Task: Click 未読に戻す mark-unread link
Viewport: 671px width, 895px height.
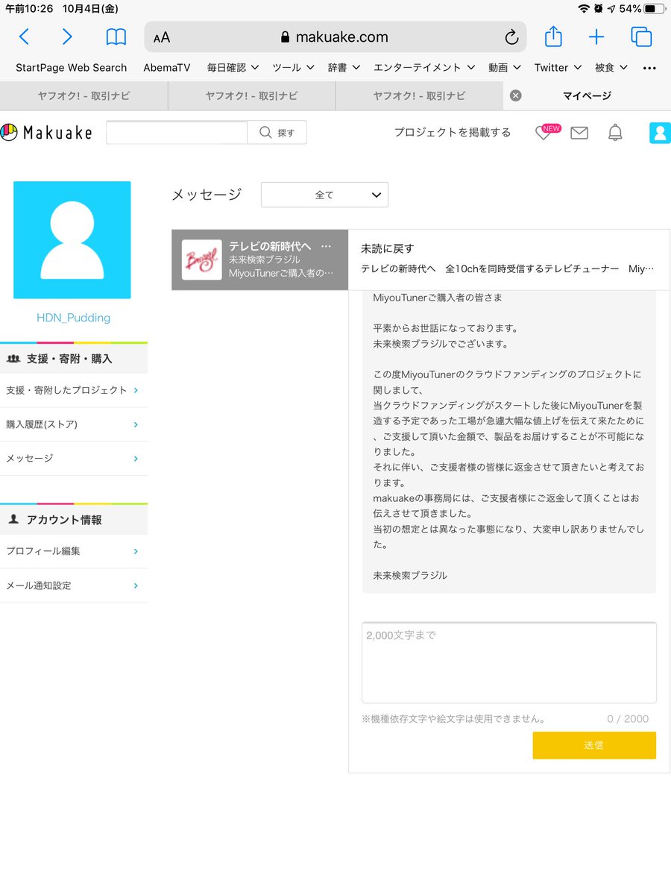Action: point(387,248)
